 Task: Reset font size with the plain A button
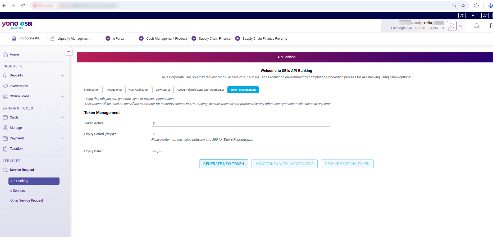click(473, 16)
